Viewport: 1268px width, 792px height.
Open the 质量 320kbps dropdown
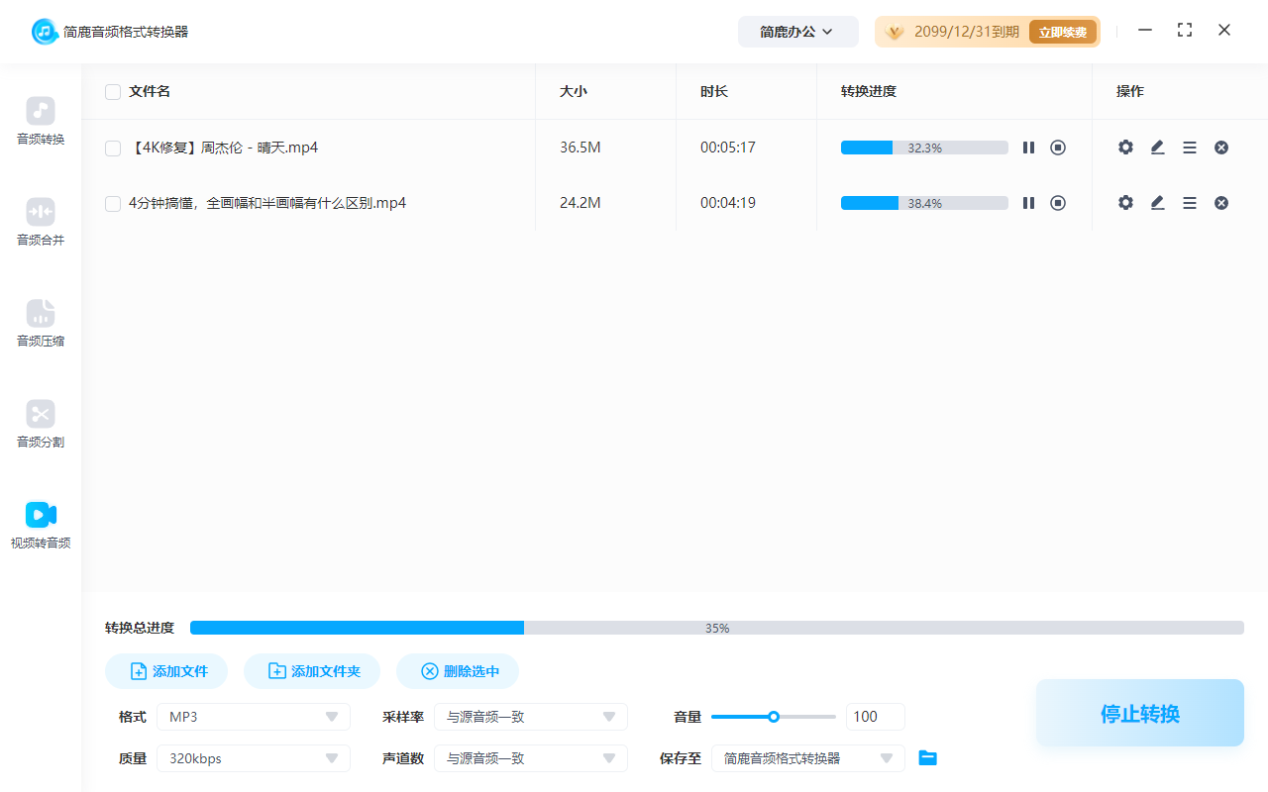[x=253, y=757]
